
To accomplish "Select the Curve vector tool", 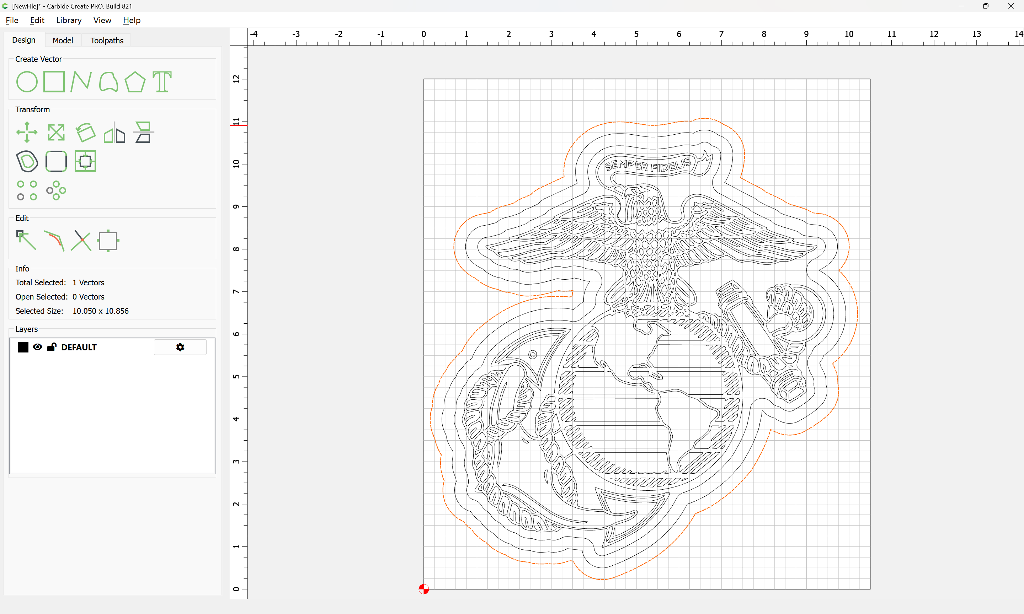I will pos(108,81).
